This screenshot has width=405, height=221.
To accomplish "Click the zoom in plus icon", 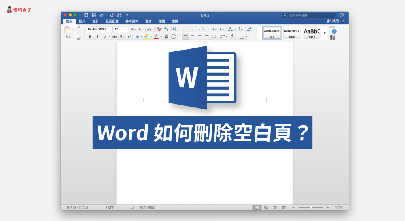I will (x=328, y=208).
